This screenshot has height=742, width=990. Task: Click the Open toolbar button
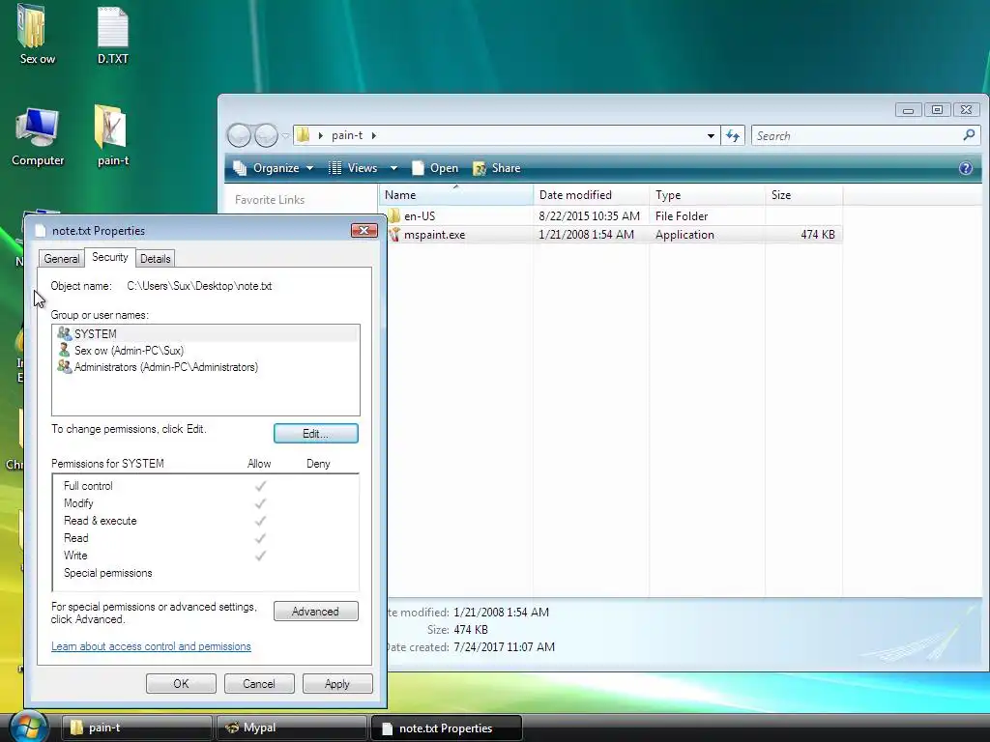(x=435, y=168)
